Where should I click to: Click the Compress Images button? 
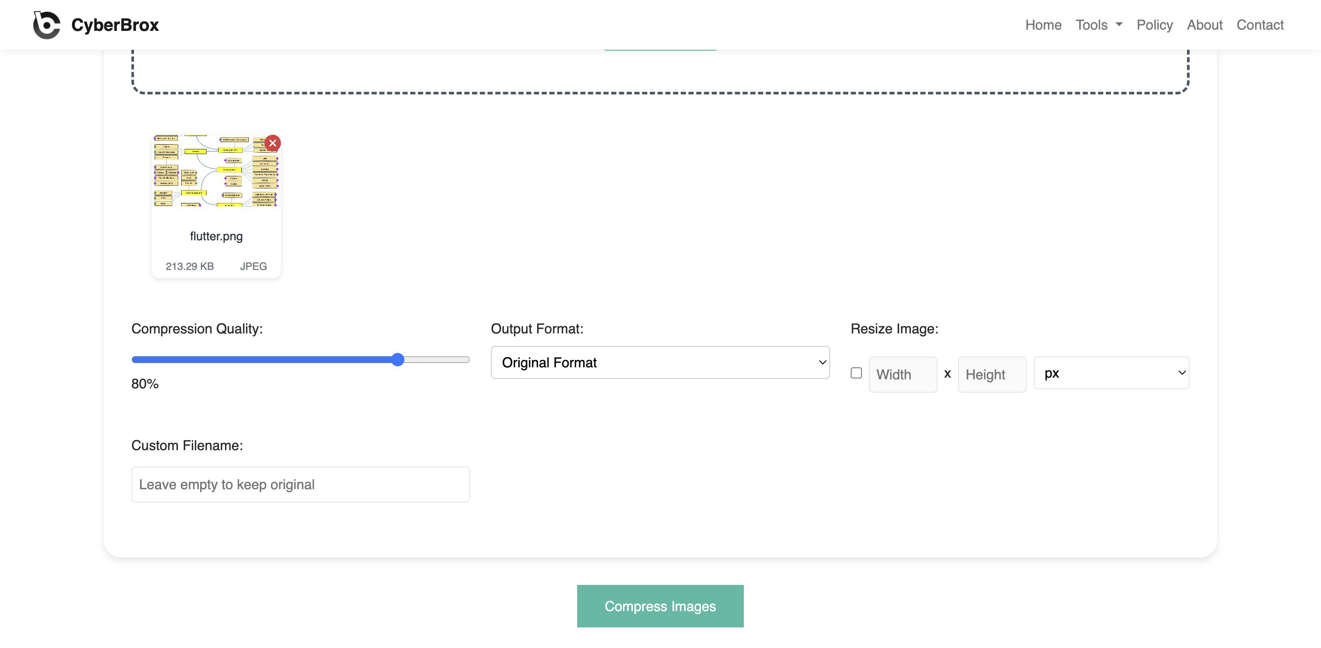660,606
